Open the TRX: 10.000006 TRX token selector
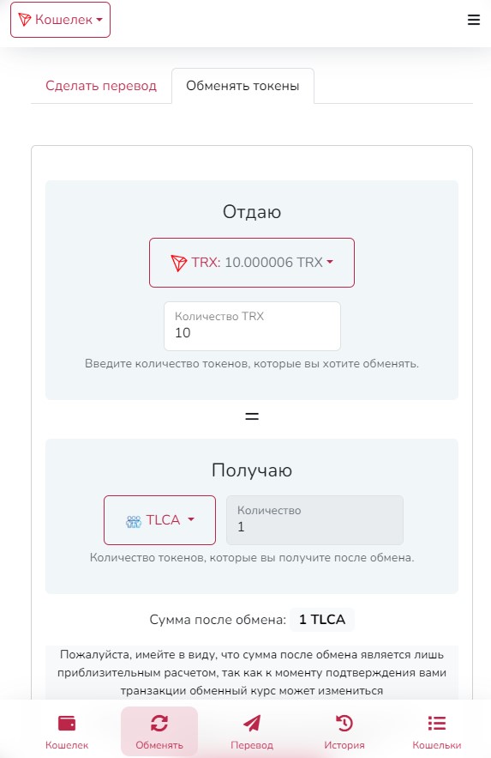 coord(252,263)
